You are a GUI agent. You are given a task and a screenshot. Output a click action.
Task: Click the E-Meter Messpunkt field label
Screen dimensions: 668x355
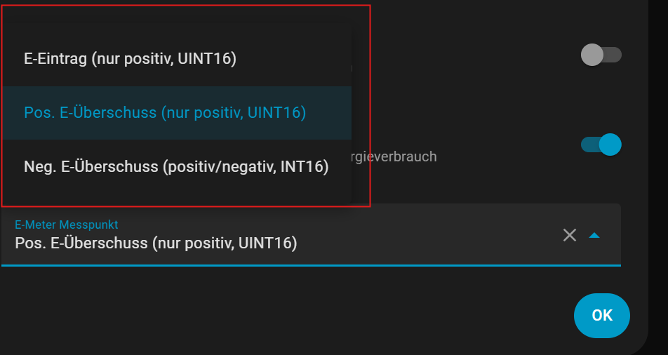click(x=67, y=225)
